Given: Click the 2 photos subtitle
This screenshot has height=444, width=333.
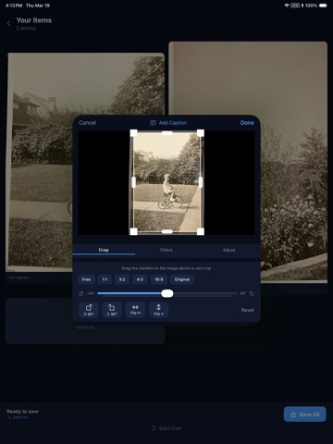Looking at the screenshot, I should click(x=26, y=28).
